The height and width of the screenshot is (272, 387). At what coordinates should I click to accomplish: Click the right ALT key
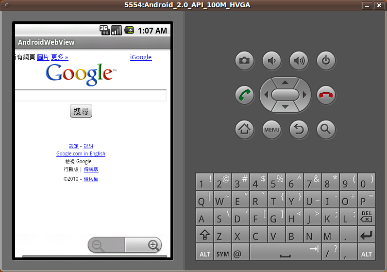pos(367,252)
